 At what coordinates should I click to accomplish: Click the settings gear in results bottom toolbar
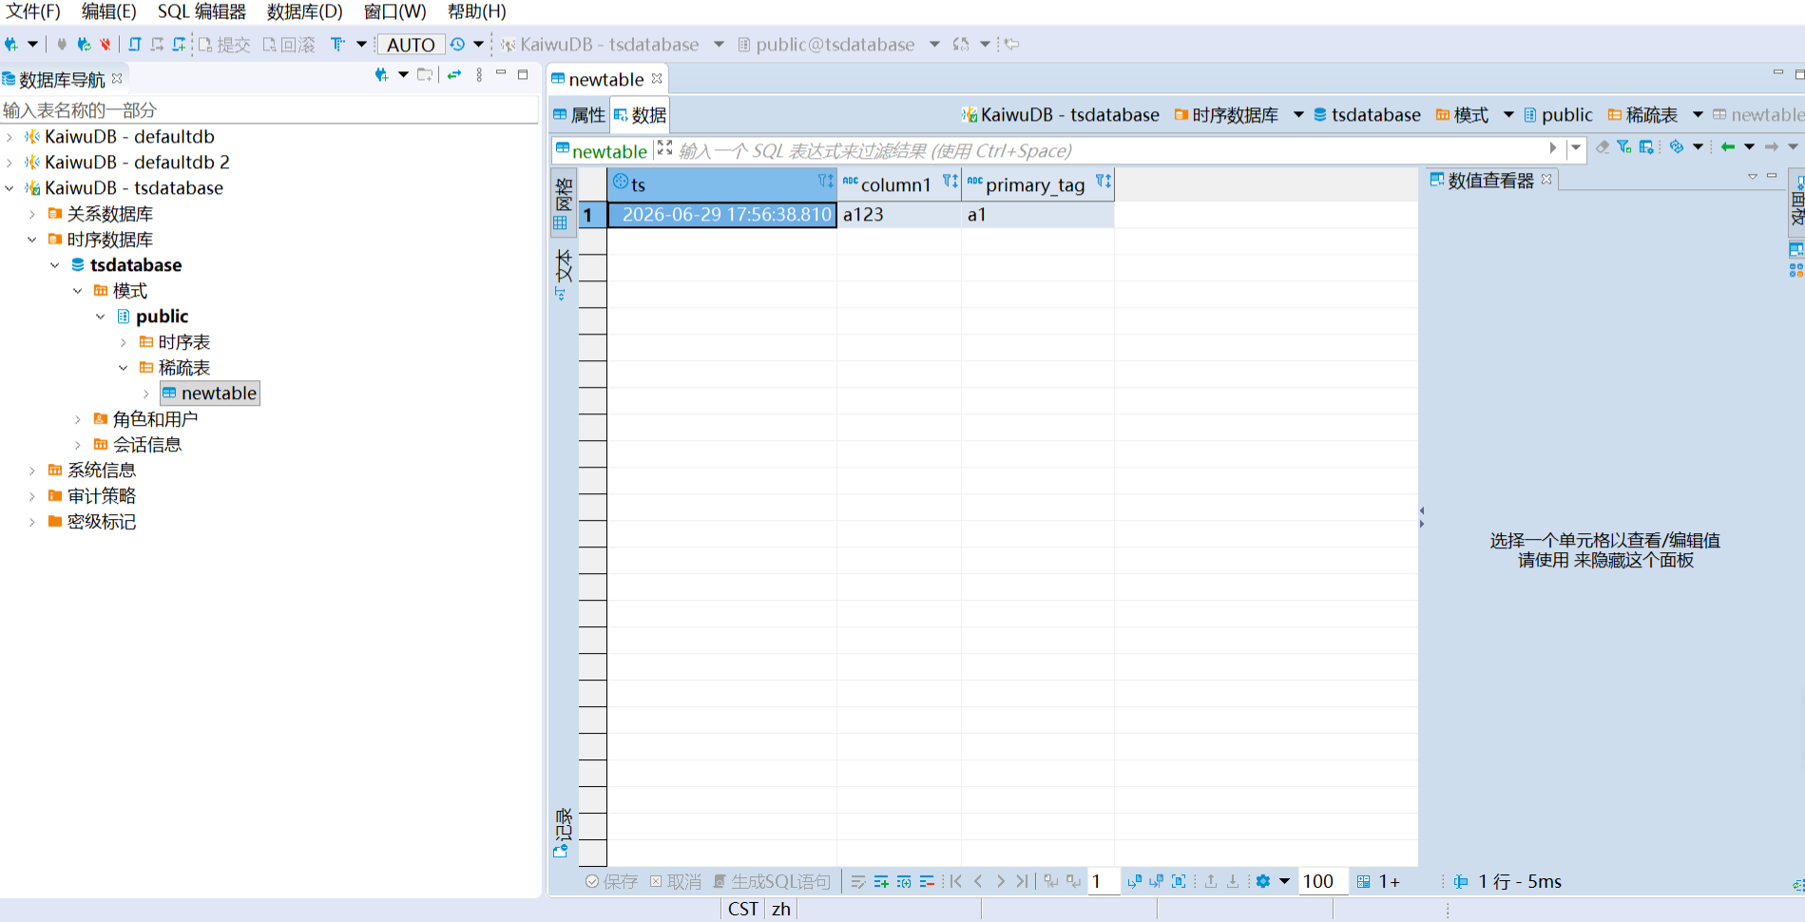coord(1263,881)
